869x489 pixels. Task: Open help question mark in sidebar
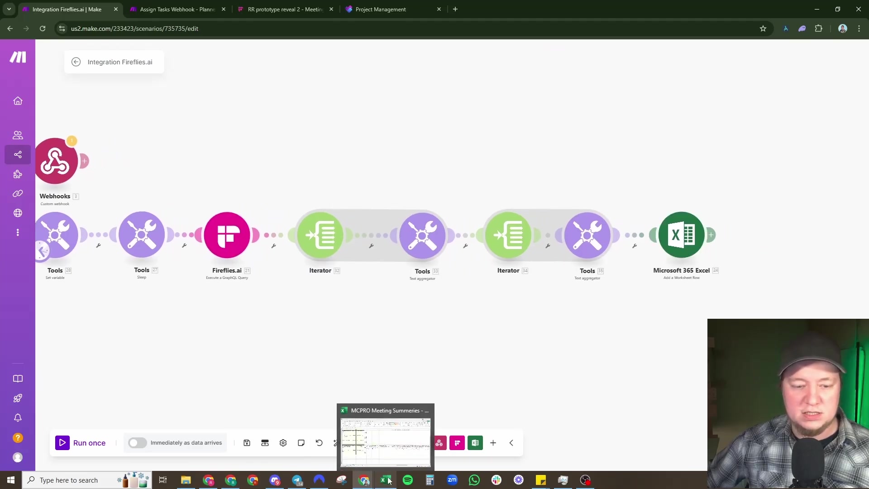click(x=18, y=438)
